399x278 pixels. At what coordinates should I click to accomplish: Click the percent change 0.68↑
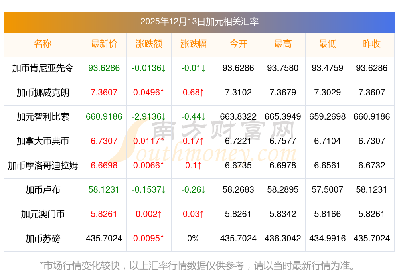pos(194,92)
